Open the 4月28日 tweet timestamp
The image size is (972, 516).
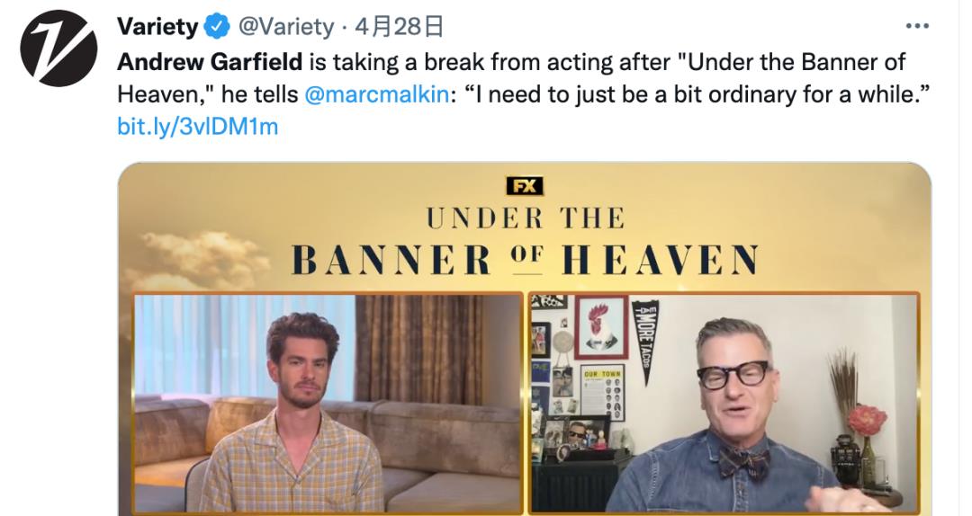(399, 27)
